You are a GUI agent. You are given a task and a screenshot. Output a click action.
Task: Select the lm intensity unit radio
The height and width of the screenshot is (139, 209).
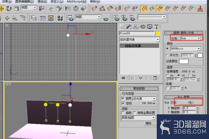(168, 75)
